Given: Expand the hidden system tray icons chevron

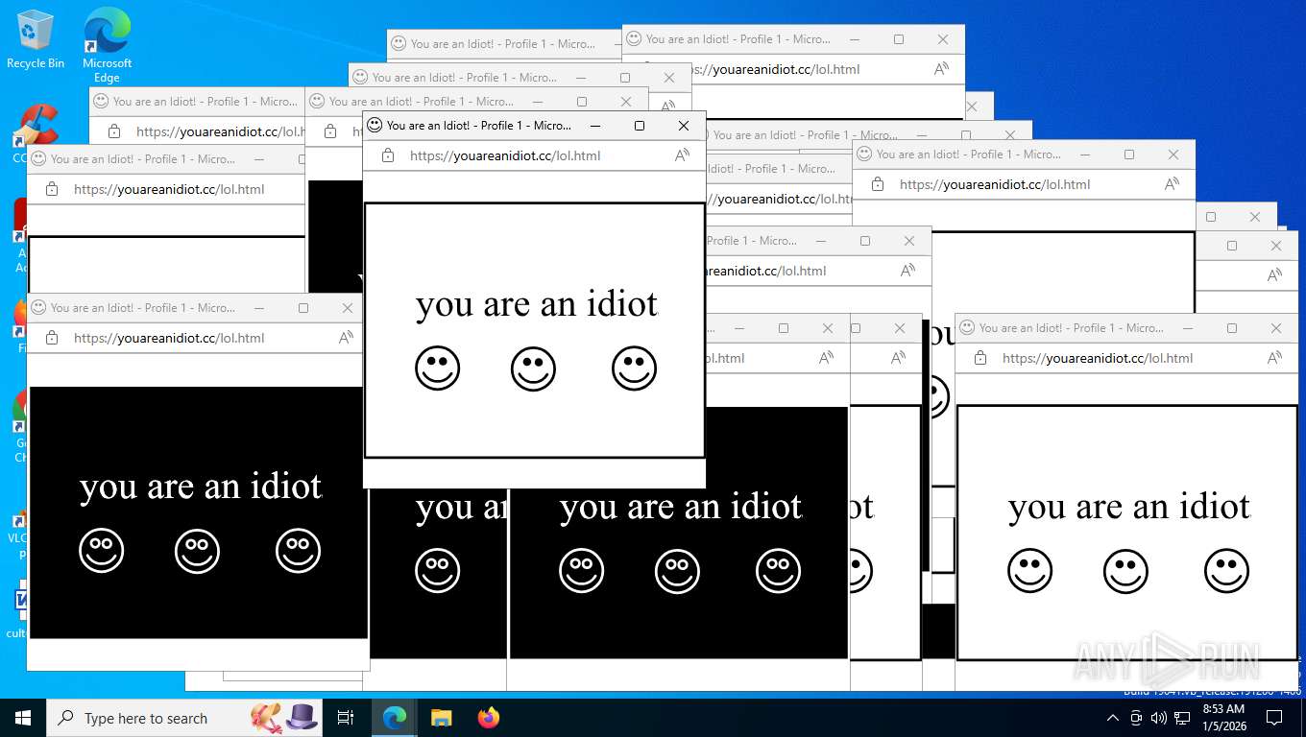Looking at the screenshot, I should pyautogui.click(x=1113, y=718).
